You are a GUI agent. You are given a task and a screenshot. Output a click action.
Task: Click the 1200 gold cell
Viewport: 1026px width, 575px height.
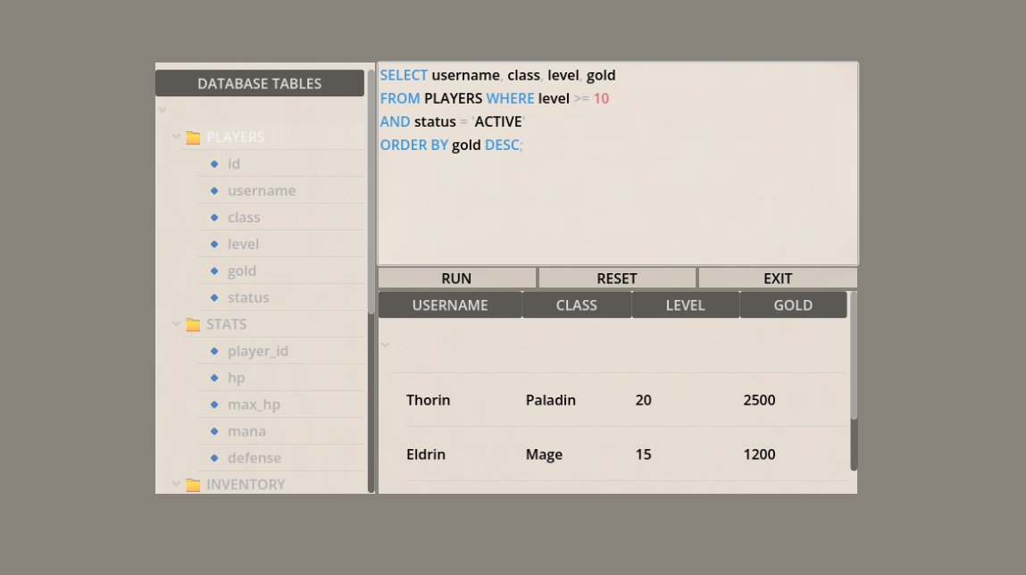(x=759, y=454)
